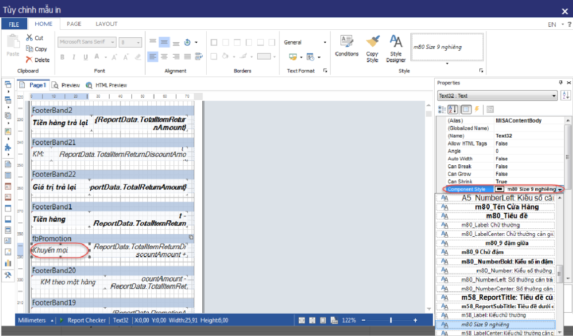Open Component Style dropdown arrow
Screen dimensions: 573x336
(x=560, y=189)
